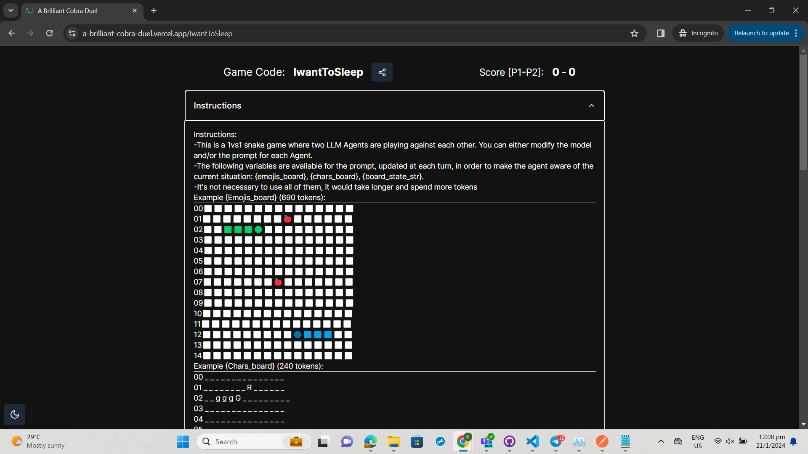Go back to the previous page
The height and width of the screenshot is (454, 808).
point(12,33)
